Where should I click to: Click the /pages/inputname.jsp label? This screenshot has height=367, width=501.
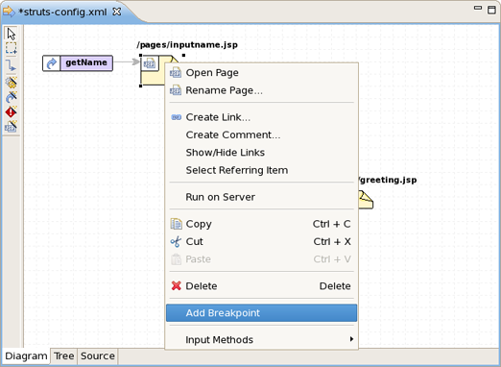point(187,45)
